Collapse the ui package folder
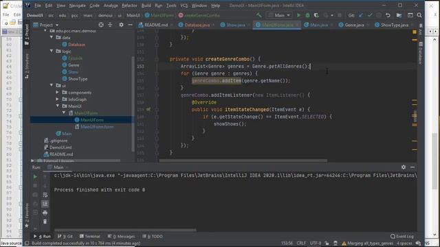 pyautogui.click(x=52, y=85)
